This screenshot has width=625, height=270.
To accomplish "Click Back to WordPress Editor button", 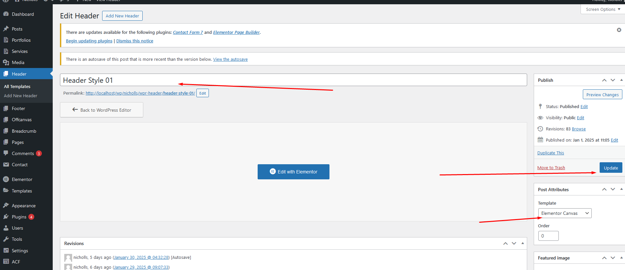I will click(101, 110).
